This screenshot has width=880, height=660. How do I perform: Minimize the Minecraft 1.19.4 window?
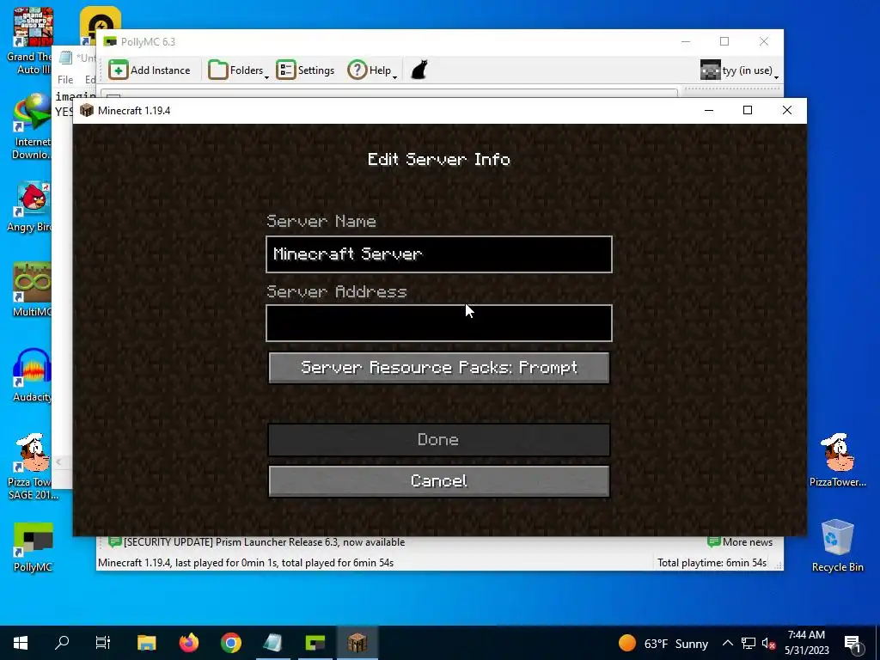[x=709, y=110]
